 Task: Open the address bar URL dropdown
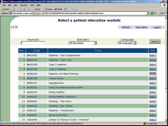click(x=148, y=13)
